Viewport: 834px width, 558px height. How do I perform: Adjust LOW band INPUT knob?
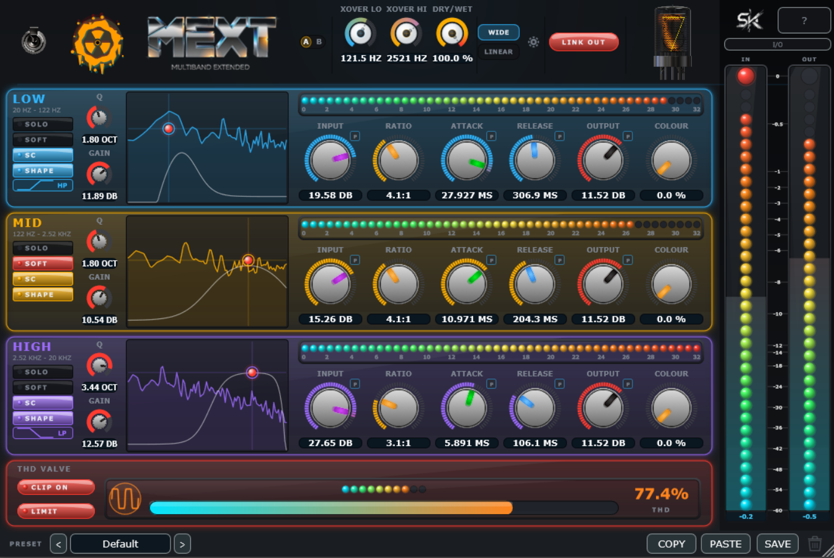[x=330, y=160]
